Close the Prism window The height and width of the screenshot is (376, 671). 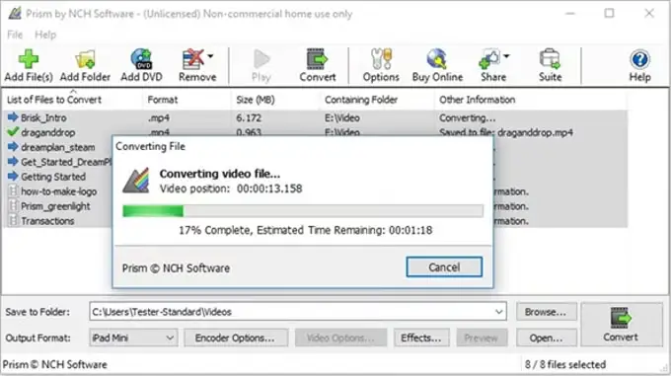pos(649,13)
